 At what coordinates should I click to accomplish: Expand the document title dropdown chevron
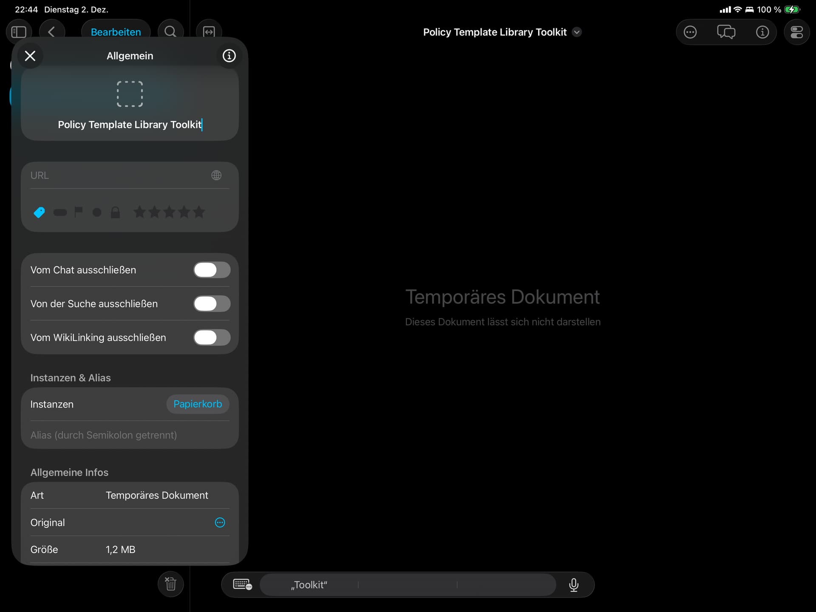pos(577,32)
